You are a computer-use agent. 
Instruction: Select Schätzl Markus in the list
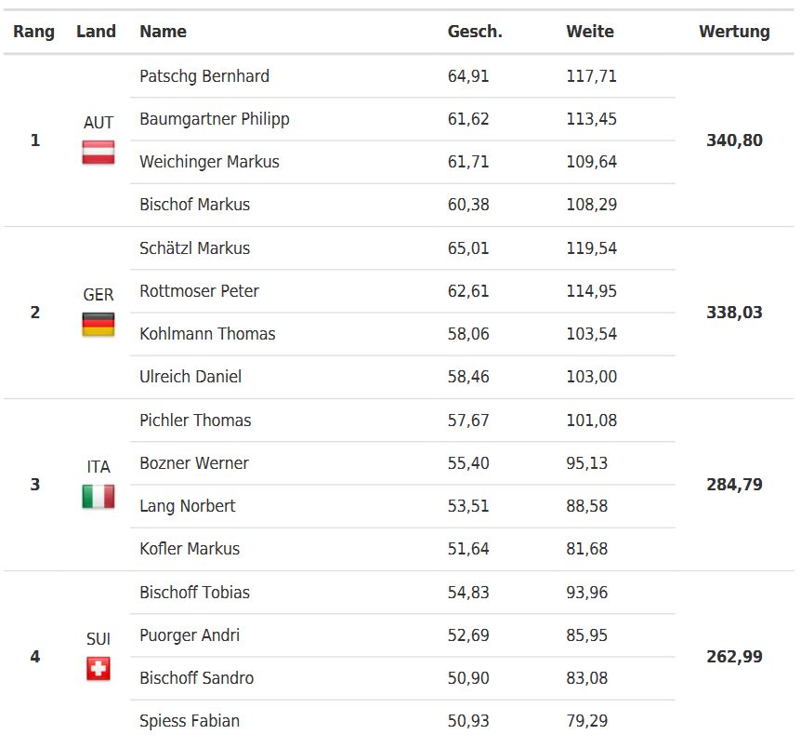click(194, 248)
